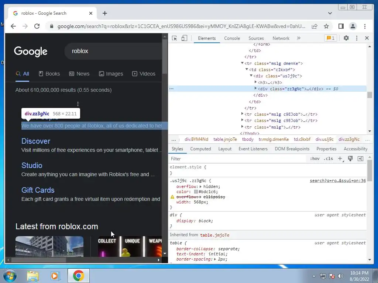Screen dimensions: 378x283
Task: Click site lock icon in address bar
Action: 51,26
